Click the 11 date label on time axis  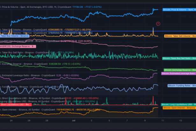coord(163,121)
